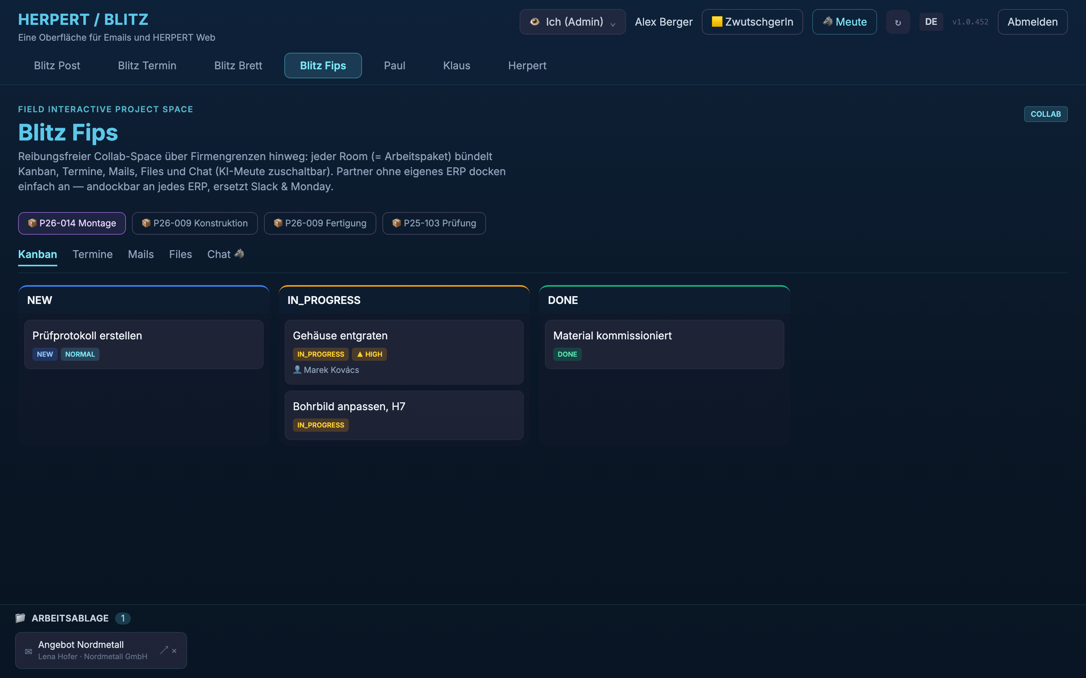Screen dimensions: 1086x678
Task: Open the Chat sub-tab with wolf icon
Action: click(x=226, y=254)
